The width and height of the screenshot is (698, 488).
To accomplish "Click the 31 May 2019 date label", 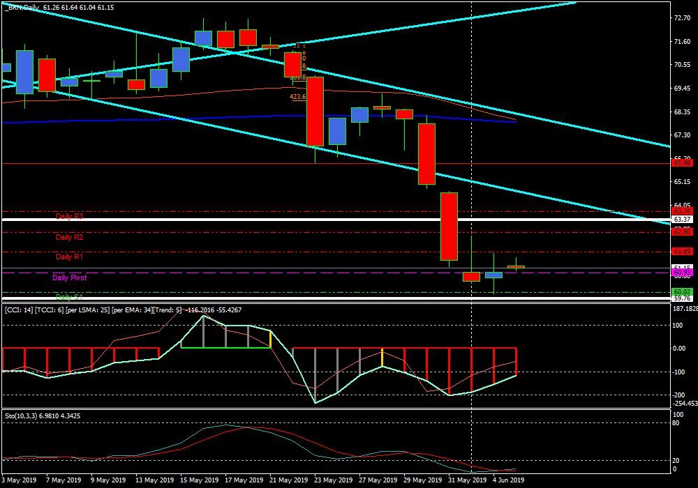I will (467, 480).
